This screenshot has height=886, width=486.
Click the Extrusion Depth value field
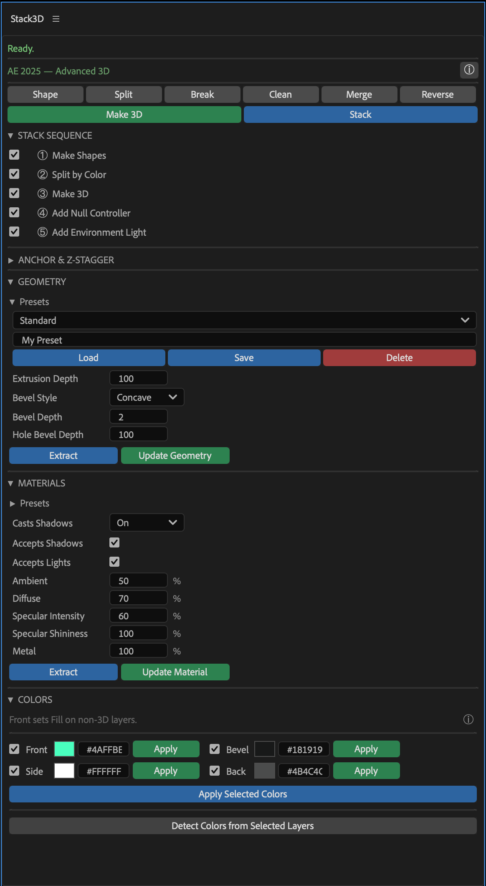coord(139,378)
